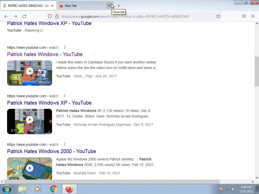Open the Windows Start menu orb
This screenshot has width=259, height=194.
[x=6, y=189]
